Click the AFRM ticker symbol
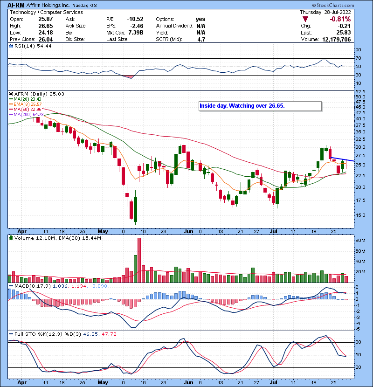 pyautogui.click(x=16, y=5)
